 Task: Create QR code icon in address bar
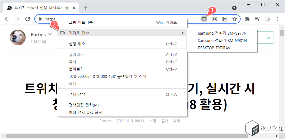click(214, 19)
